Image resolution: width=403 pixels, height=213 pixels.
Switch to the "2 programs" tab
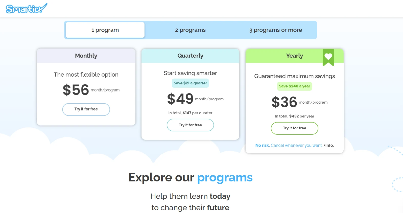[x=190, y=30]
